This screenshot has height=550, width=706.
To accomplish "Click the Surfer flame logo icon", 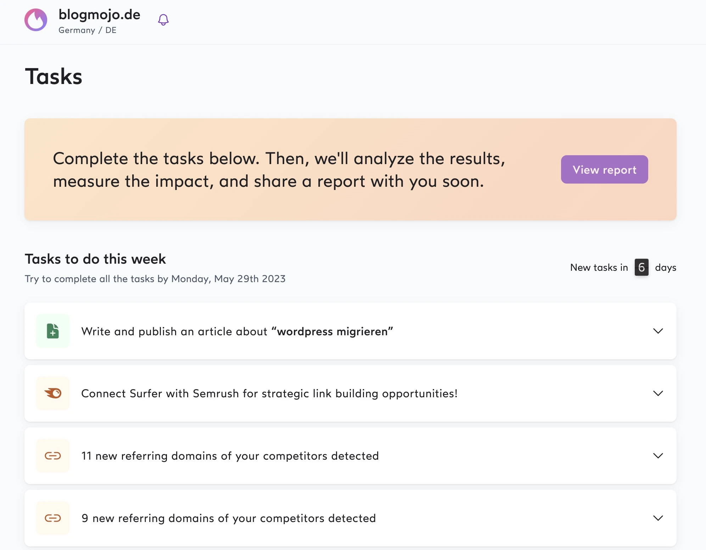I will pos(36,20).
